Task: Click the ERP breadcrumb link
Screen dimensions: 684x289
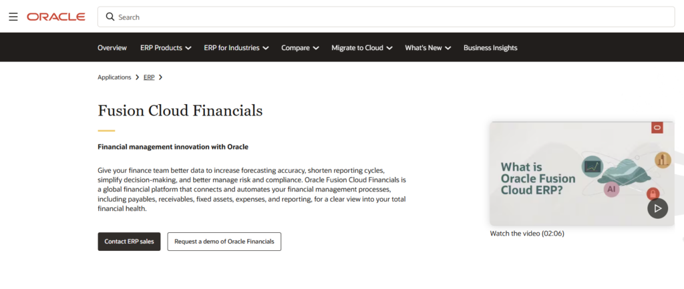Action: tap(149, 77)
